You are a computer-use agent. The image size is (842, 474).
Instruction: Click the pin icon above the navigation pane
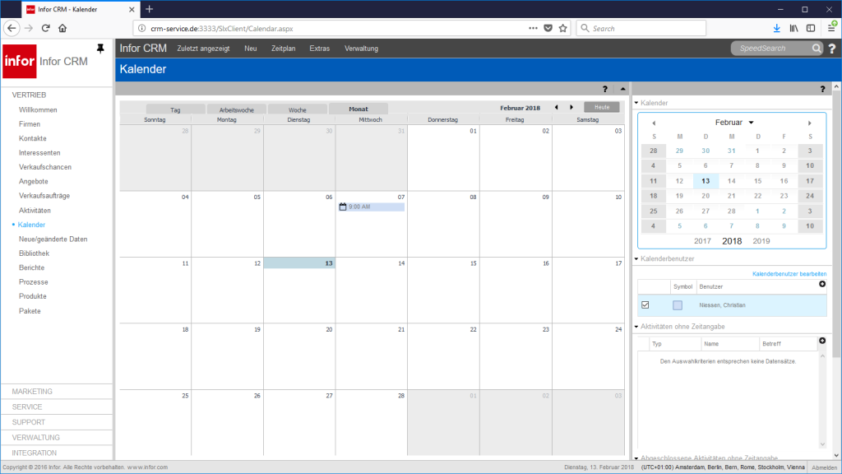click(99, 48)
